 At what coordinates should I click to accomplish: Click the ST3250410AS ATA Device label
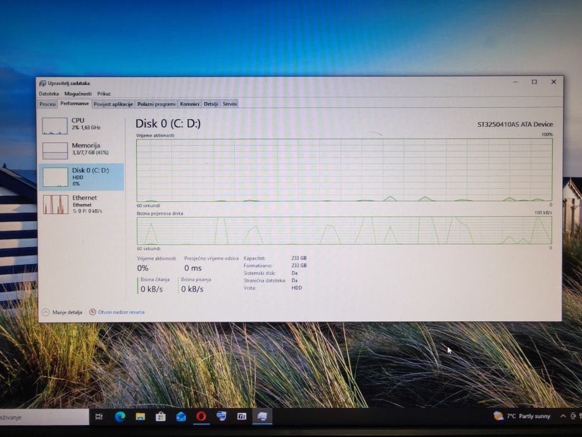[x=515, y=124]
